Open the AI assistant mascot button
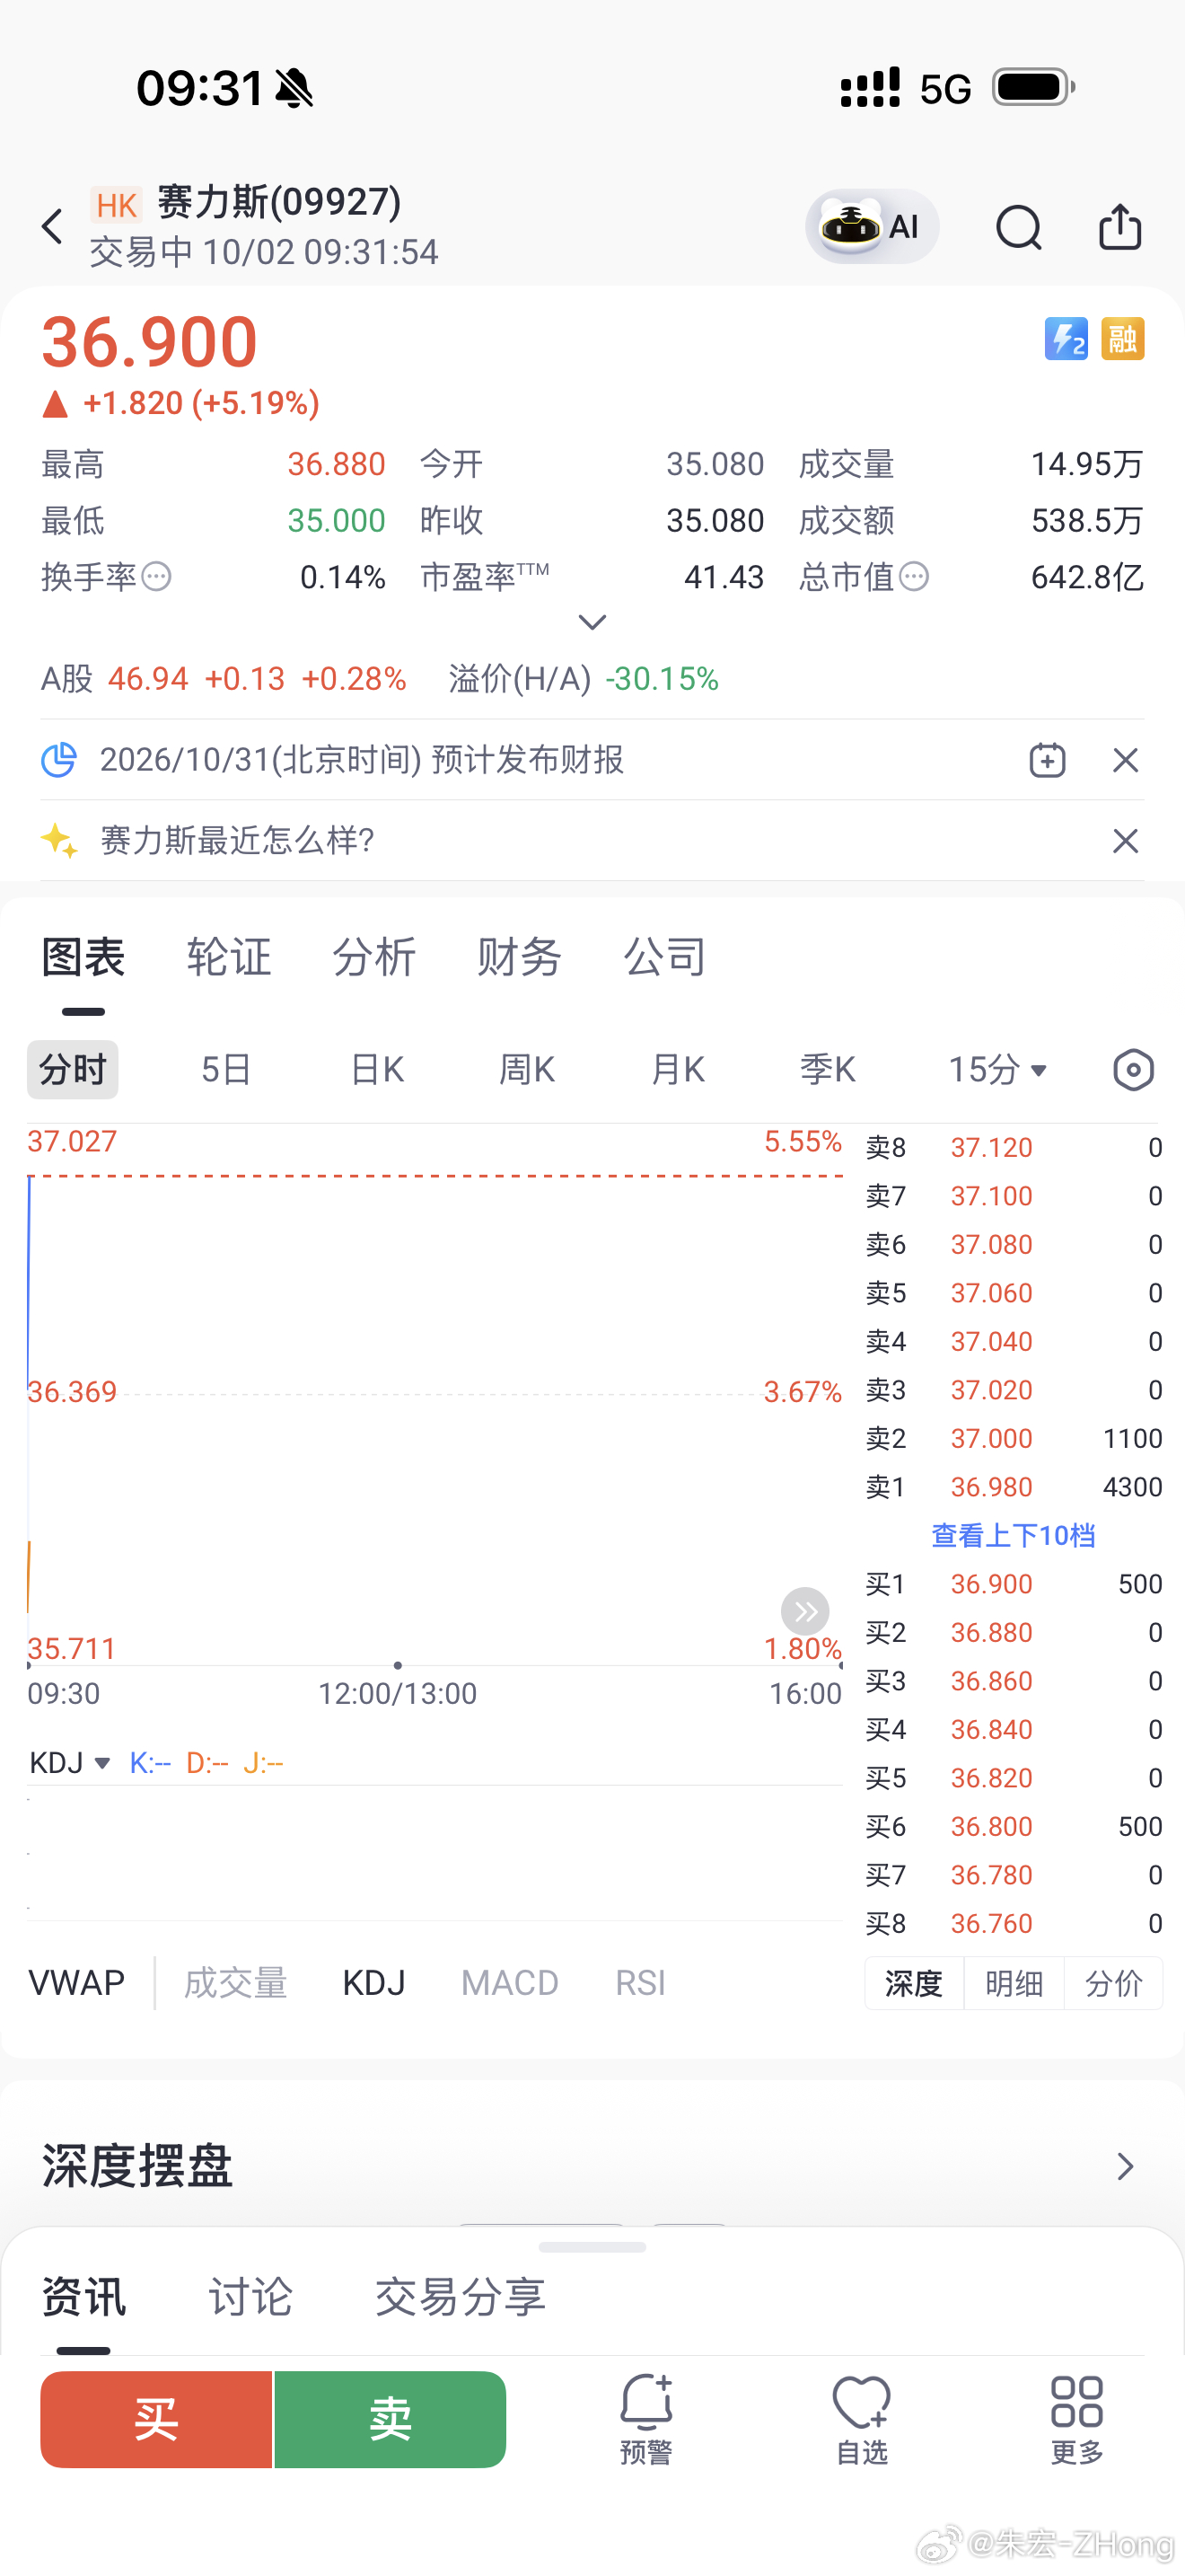The width and height of the screenshot is (1185, 2576). [x=873, y=226]
